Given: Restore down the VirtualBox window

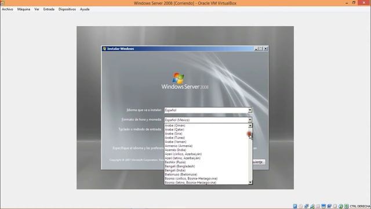Looking at the screenshot, I should (354, 3).
